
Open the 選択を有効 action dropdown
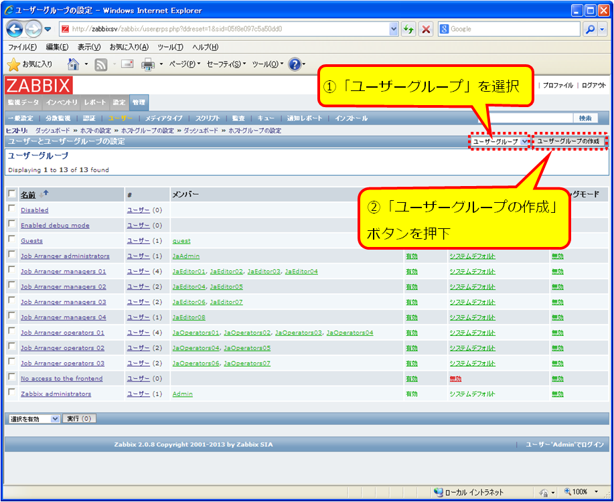[33, 418]
